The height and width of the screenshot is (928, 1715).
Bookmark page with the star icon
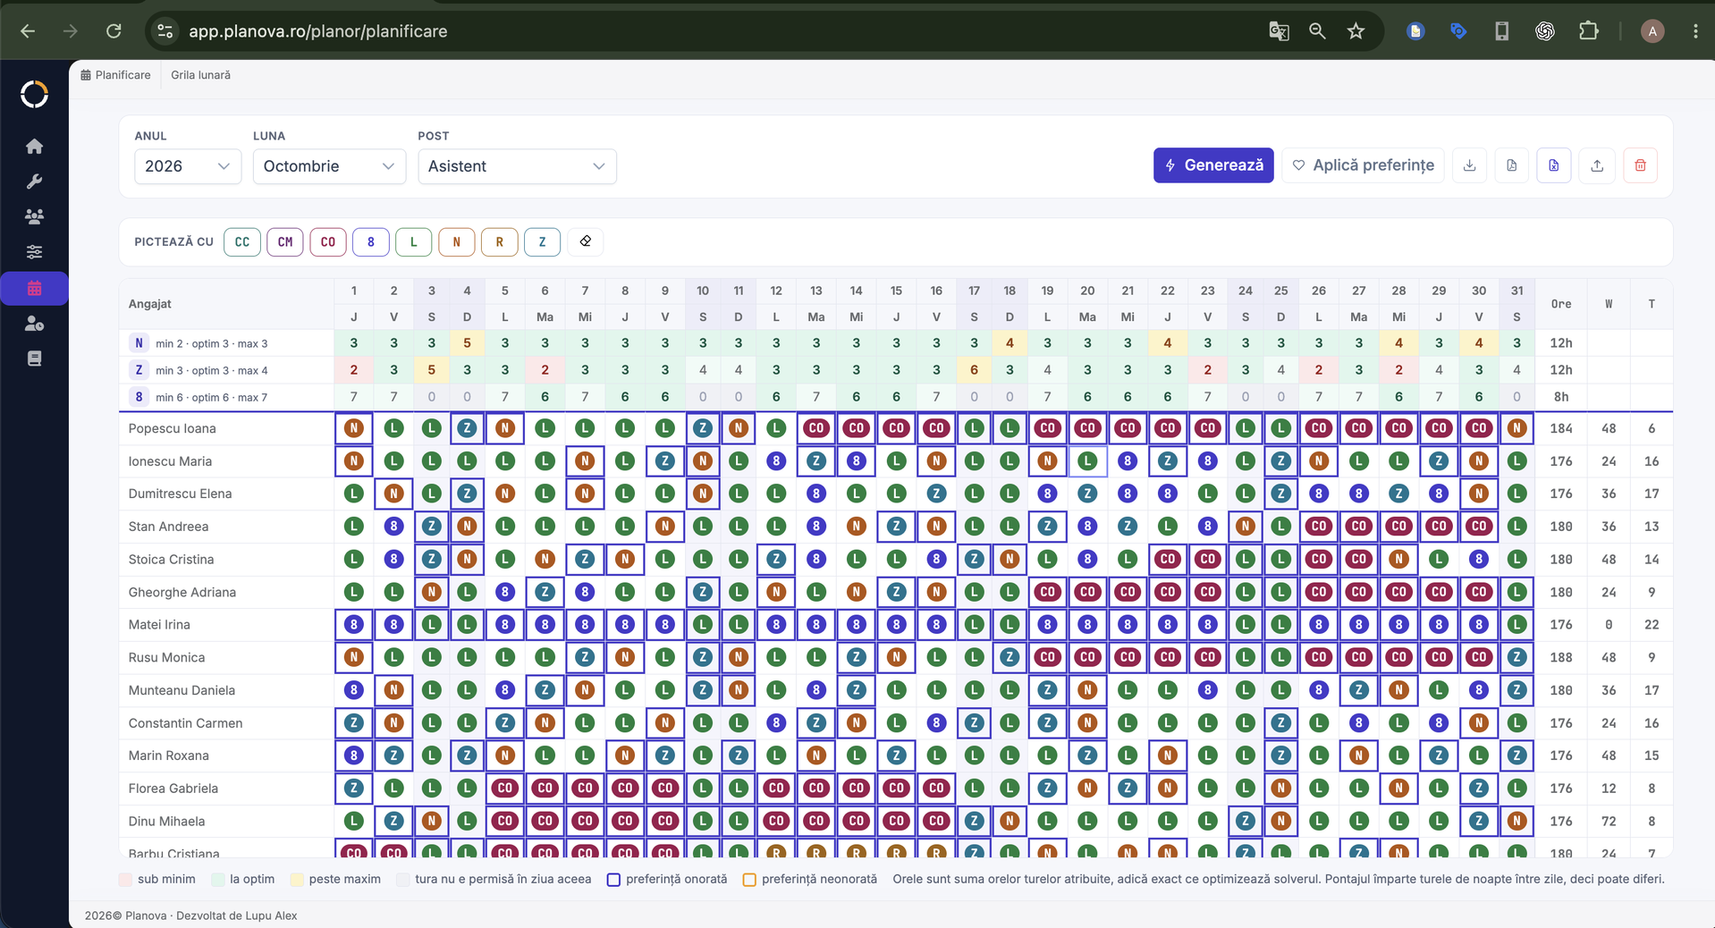coord(1356,31)
